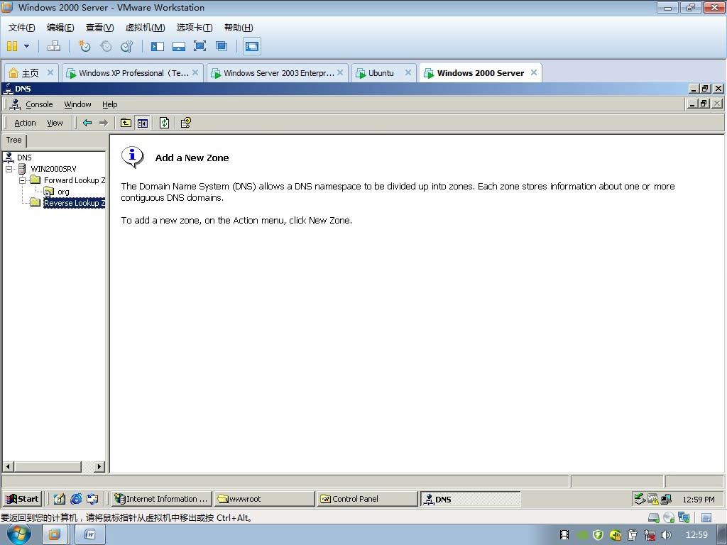Open the Console menu in DNS
Image resolution: width=727 pixels, height=545 pixels.
coord(39,104)
